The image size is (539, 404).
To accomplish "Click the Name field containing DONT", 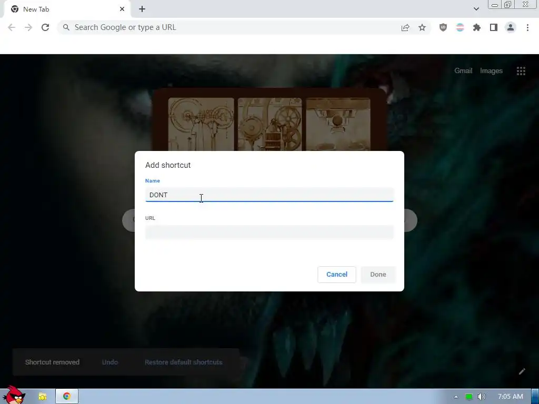I will point(269,195).
